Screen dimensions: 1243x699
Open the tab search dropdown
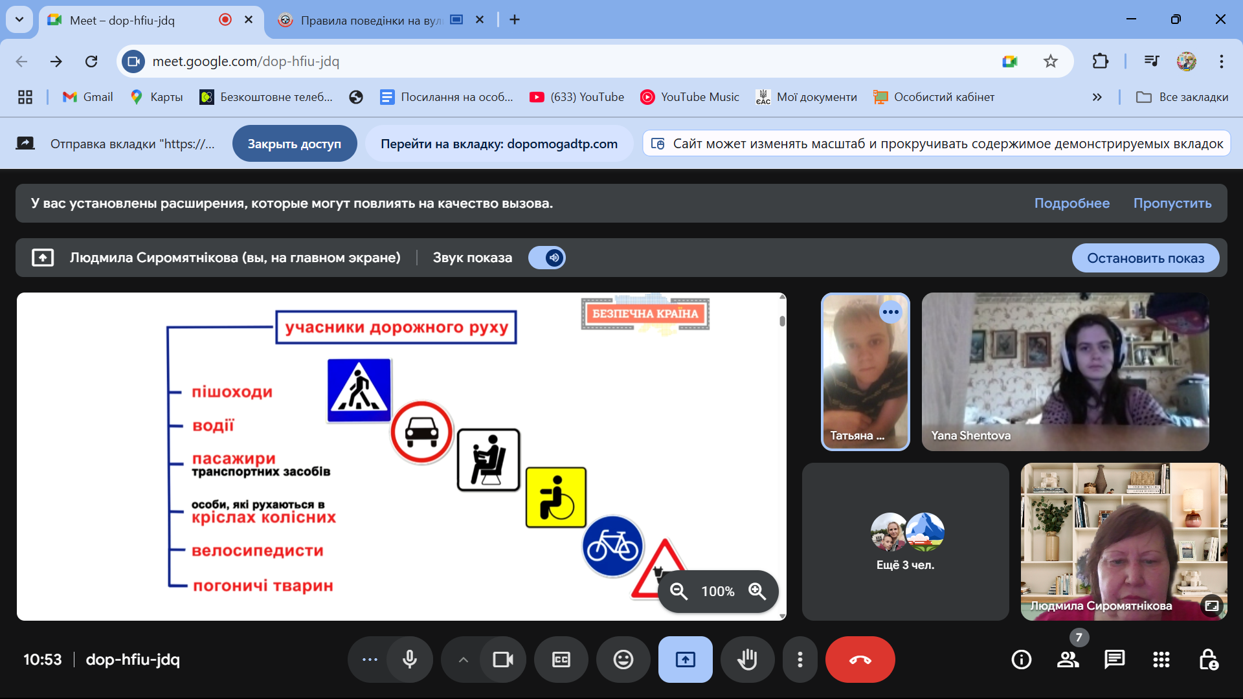pyautogui.click(x=19, y=19)
